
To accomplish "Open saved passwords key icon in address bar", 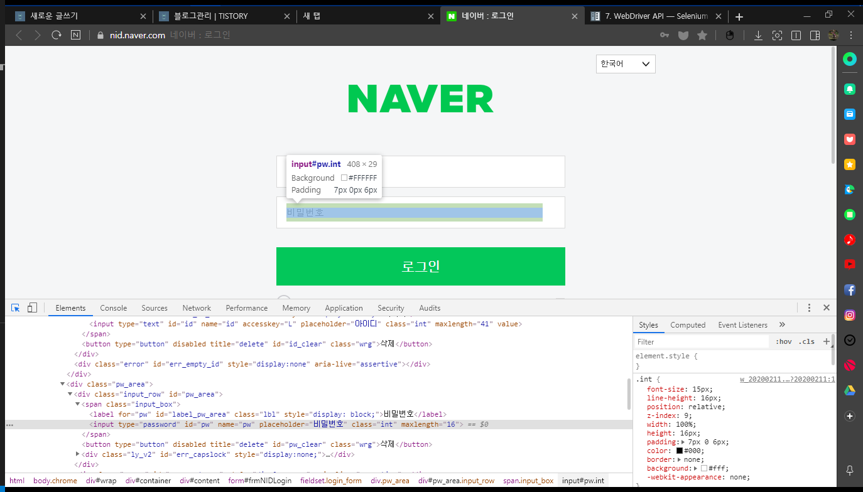I will coord(664,35).
